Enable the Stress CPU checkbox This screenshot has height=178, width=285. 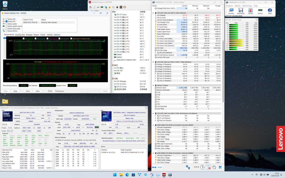click(7, 19)
